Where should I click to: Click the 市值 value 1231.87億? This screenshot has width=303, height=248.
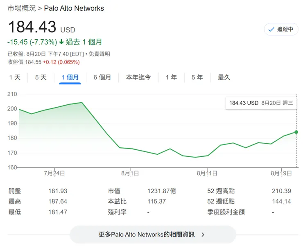click(162, 191)
